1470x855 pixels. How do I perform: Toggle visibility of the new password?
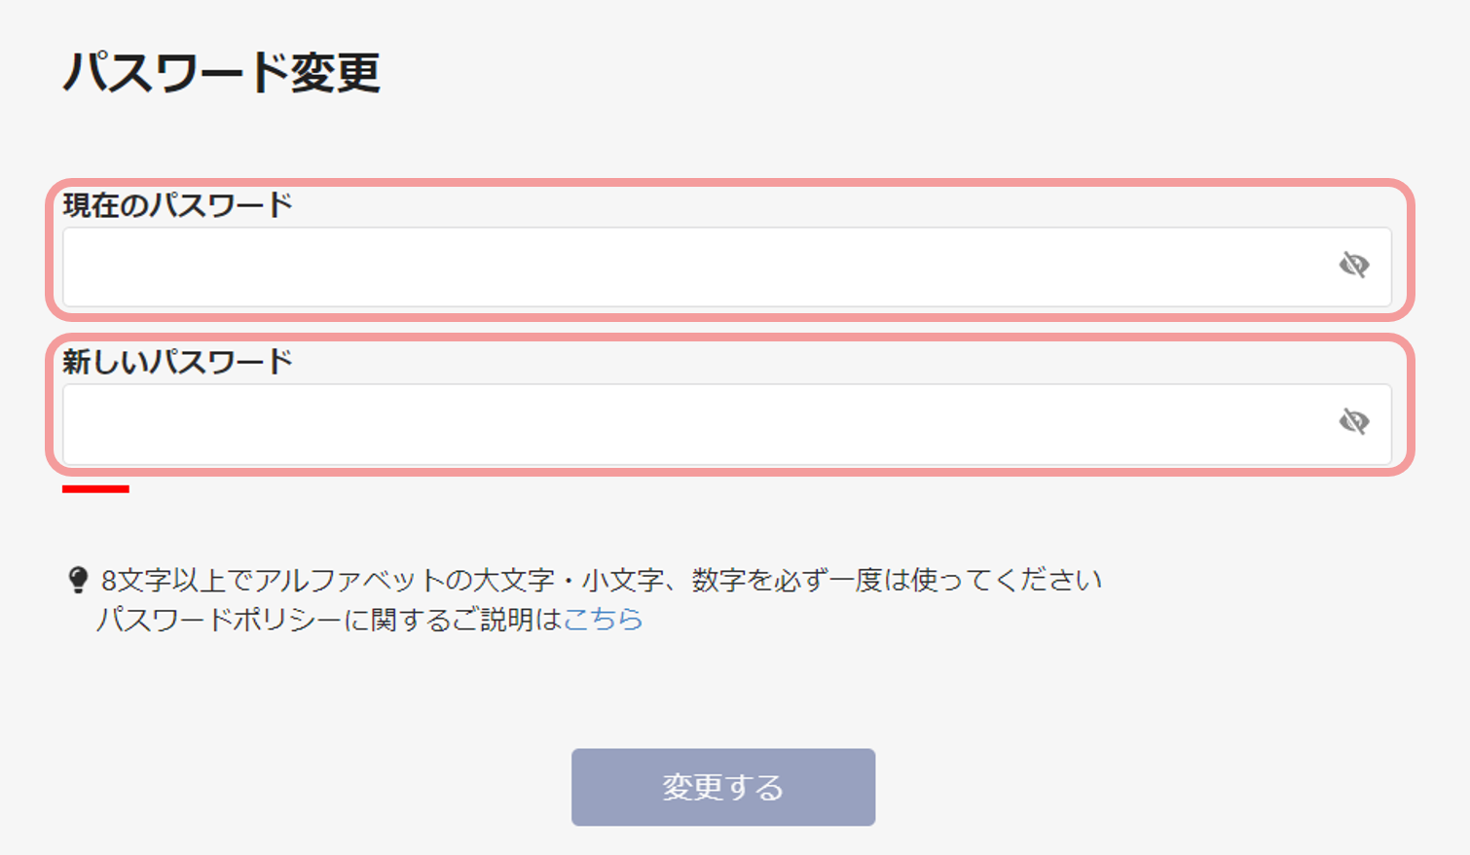click(x=1354, y=421)
